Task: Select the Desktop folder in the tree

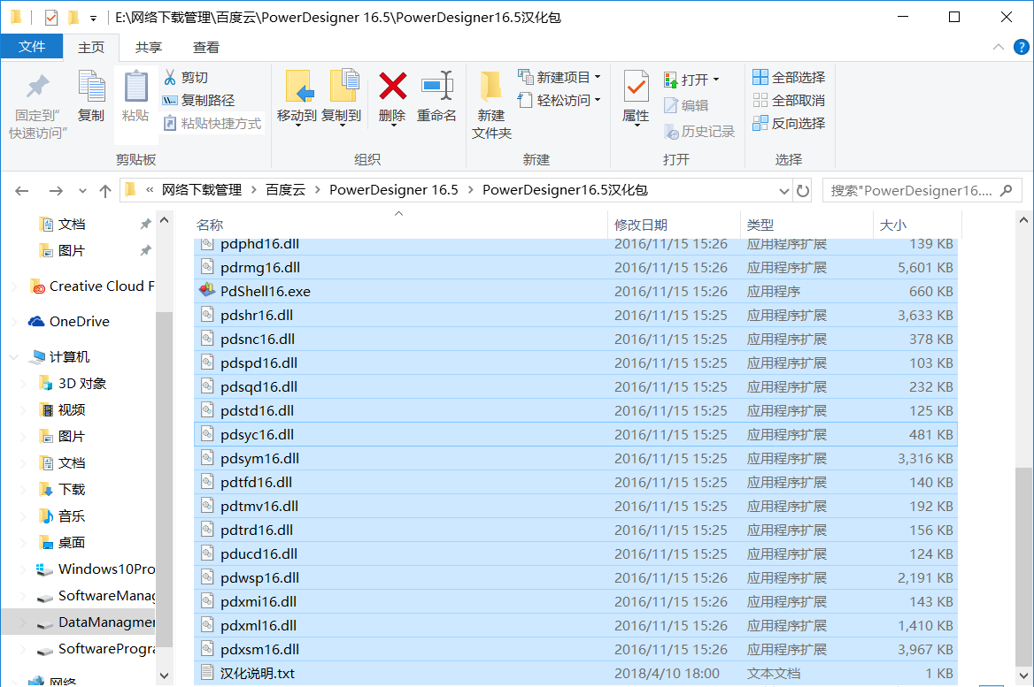Action: coord(63,543)
